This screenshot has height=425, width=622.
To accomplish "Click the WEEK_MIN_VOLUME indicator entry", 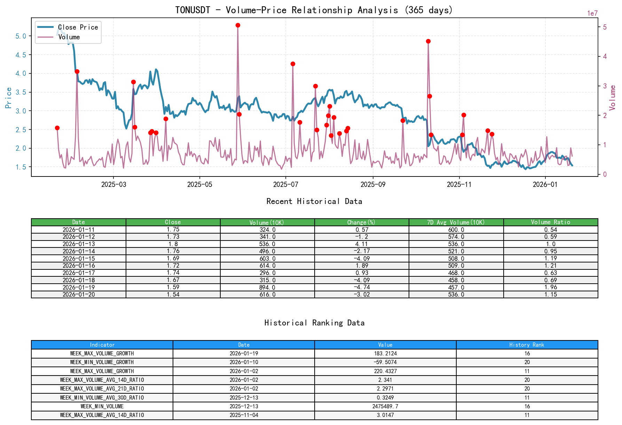I will [102, 406].
